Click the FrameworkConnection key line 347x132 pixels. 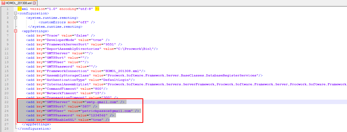86,71
